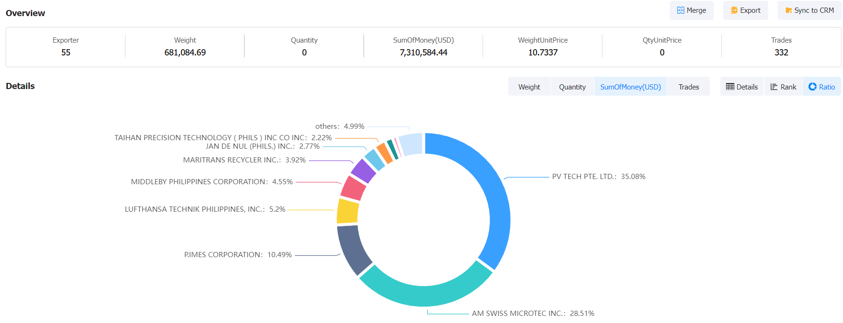The height and width of the screenshot is (323, 843).
Task: Click Sync to CRM button text
Action: (814, 10)
